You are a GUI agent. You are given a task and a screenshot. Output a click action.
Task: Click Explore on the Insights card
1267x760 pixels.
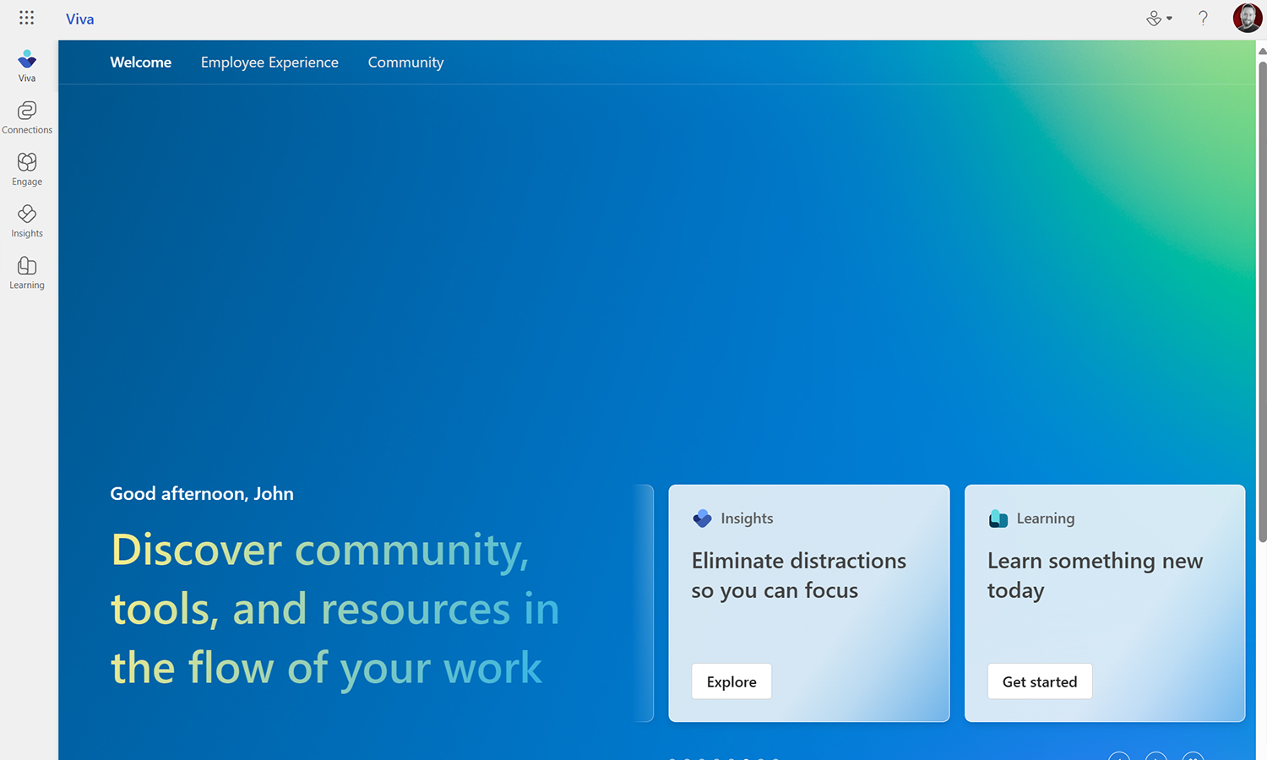(x=731, y=681)
